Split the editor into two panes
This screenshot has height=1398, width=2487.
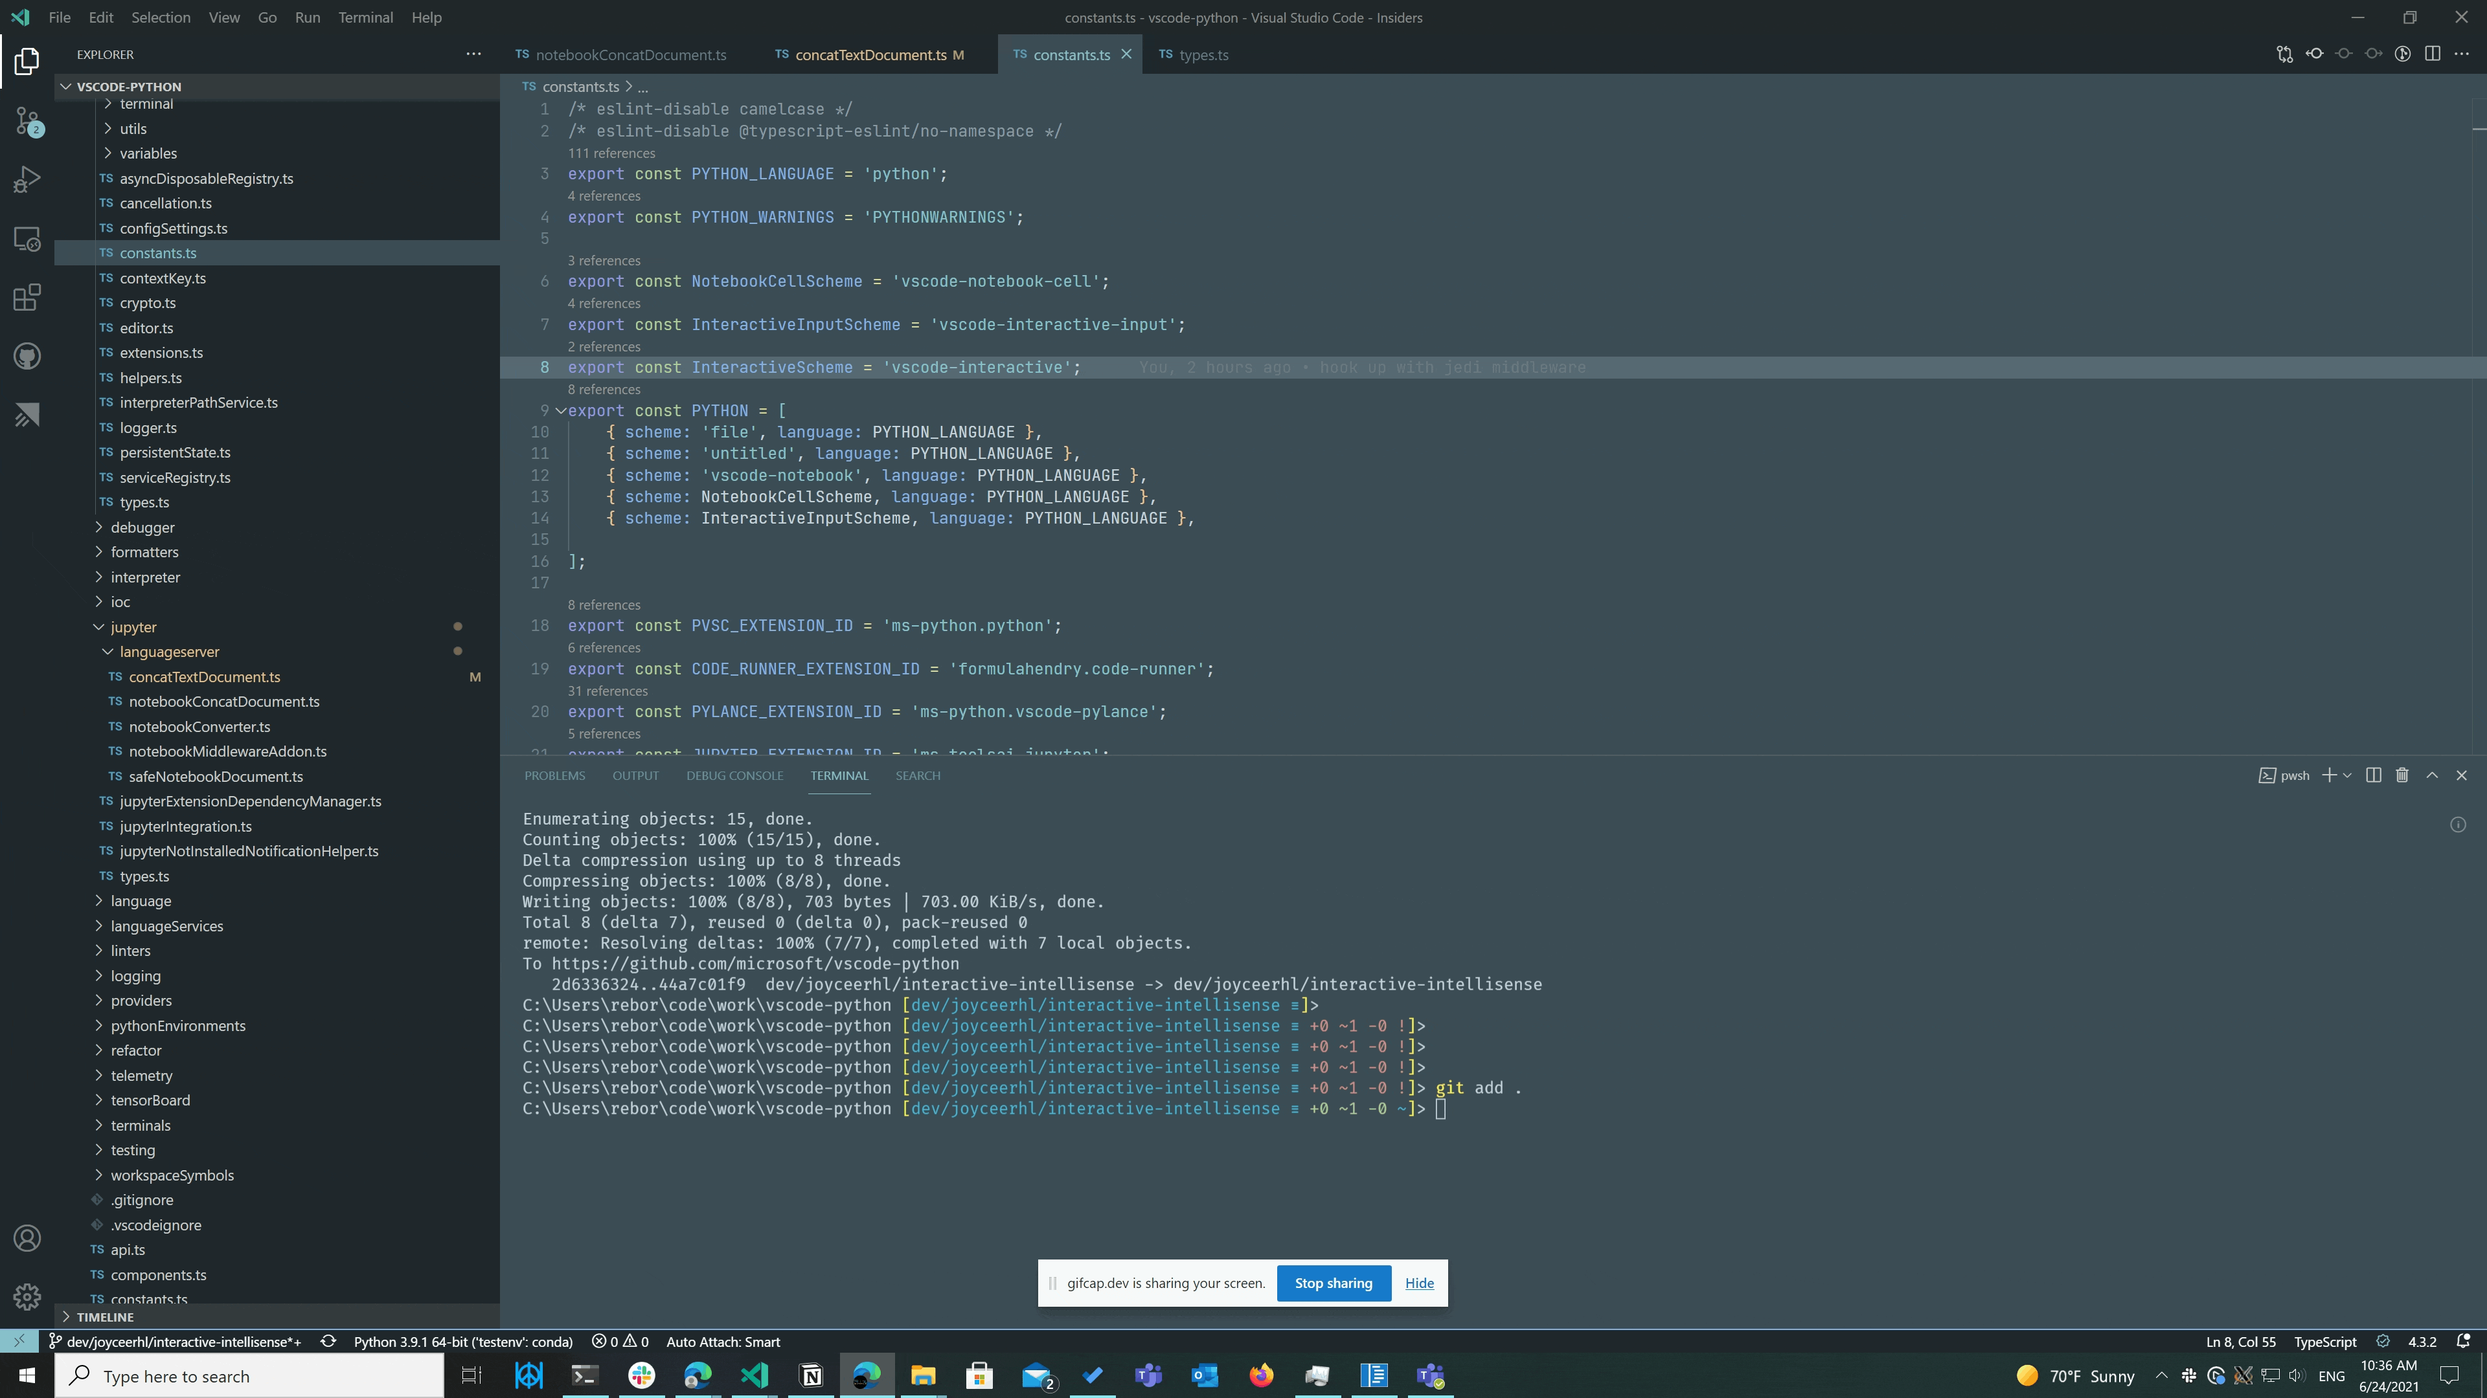[x=2432, y=54]
